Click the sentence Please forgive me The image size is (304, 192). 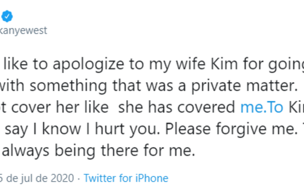pyautogui.click(x=231, y=129)
